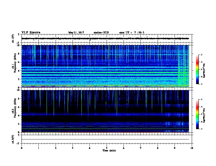Click the "VLF Spectra" title text
The height and width of the screenshot is (166, 216).
coord(31,33)
